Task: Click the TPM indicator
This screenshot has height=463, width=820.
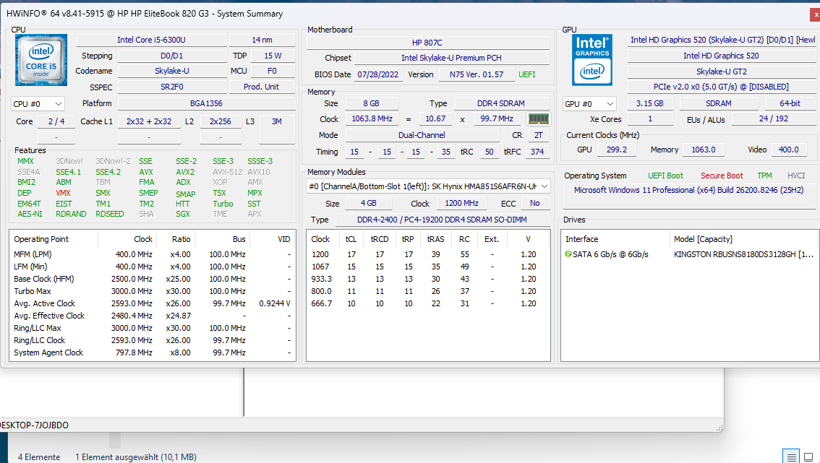Action: point(764,176)
